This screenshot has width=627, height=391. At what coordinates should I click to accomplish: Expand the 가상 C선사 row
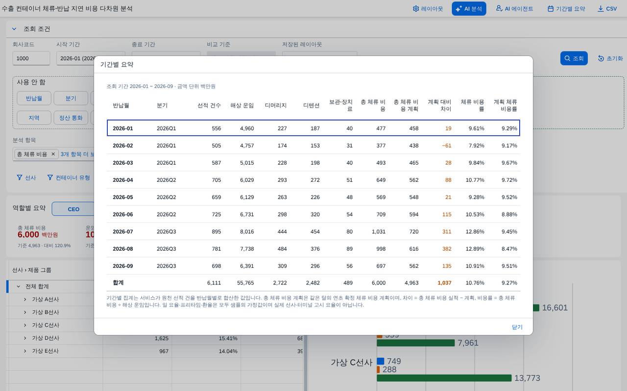25,325
